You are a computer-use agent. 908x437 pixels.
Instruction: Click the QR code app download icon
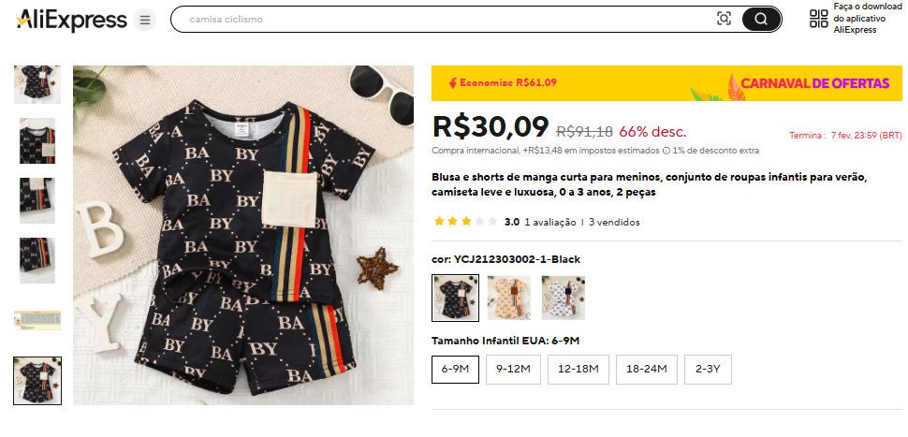tap(818, 19)
